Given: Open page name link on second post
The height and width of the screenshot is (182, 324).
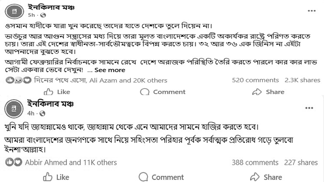Looking at the screenshot, I should (50, 104).
